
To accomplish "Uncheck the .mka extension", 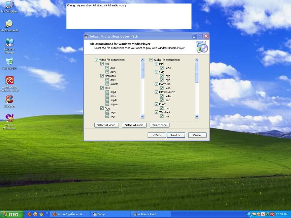I will point(162,88).
